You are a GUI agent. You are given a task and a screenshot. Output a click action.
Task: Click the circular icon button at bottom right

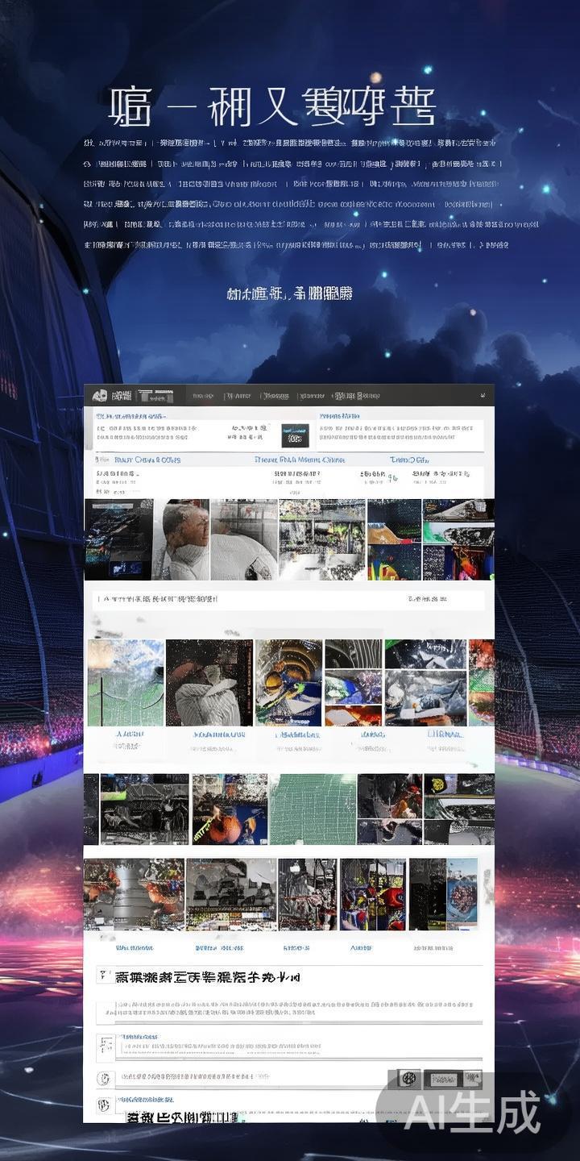point(409,1079)
